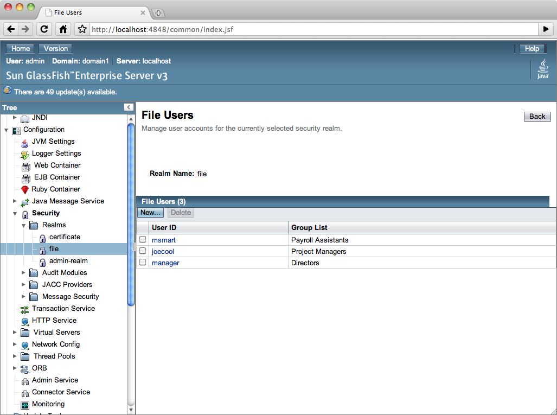557x415 pixels.
Task: Check the box for user joecool
Action: (143, 251)
